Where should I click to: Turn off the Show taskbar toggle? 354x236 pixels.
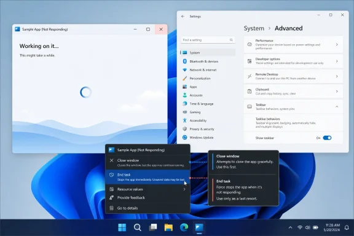coord(327,138)
